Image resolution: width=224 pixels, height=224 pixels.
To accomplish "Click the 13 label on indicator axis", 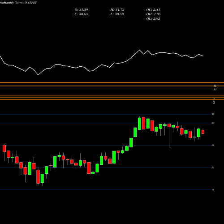I will (215, 90).
